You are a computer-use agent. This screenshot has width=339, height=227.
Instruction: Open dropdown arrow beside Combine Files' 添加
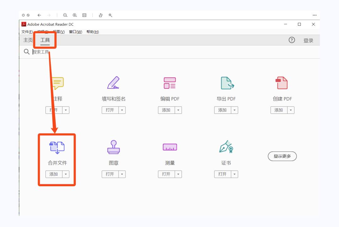tap(66, 174)
